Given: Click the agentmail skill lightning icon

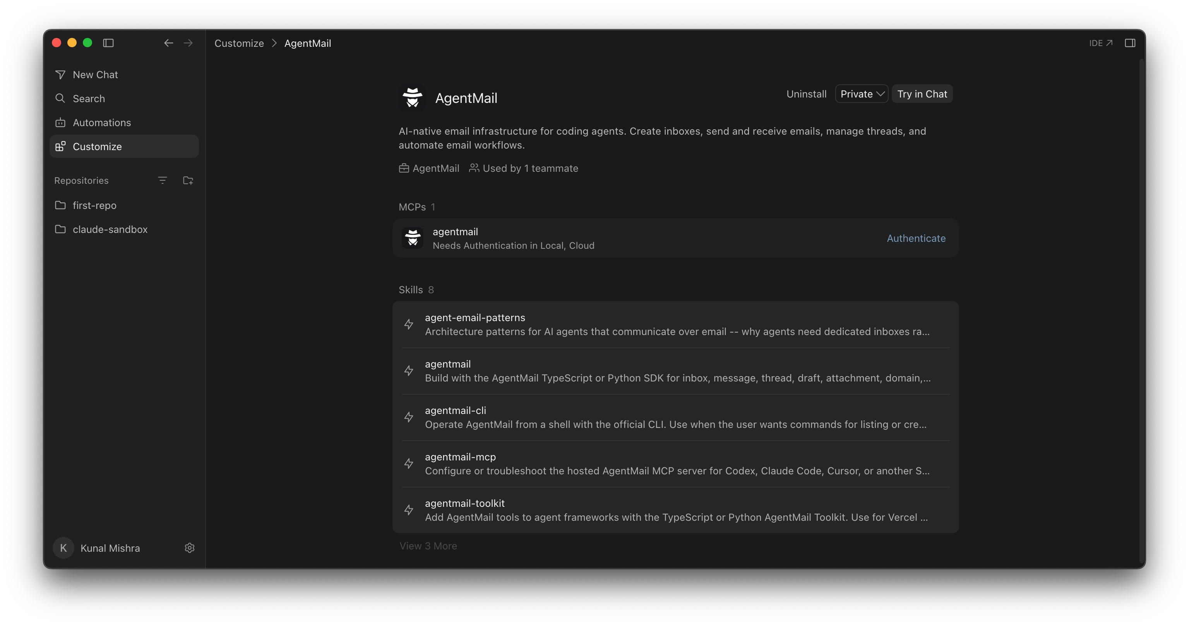Looking at the screenshot, I should tap(409, 371).
